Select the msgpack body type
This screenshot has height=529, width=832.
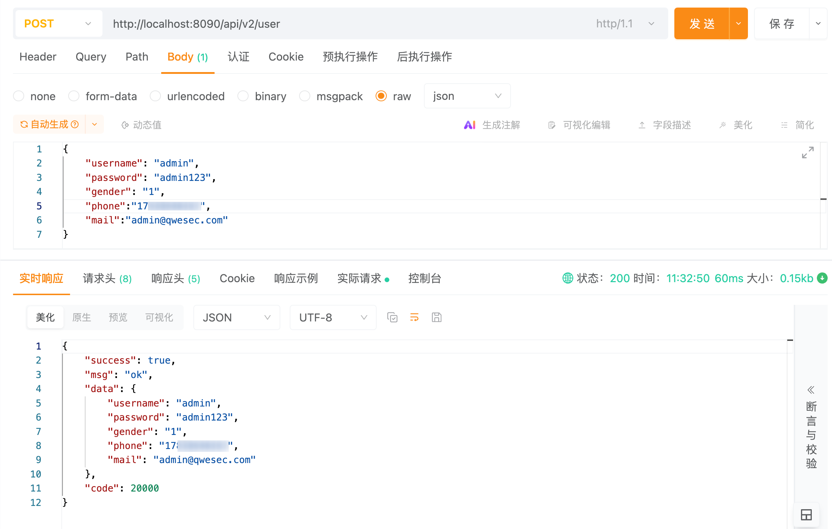pyautogui.click(x=305, y=96)
